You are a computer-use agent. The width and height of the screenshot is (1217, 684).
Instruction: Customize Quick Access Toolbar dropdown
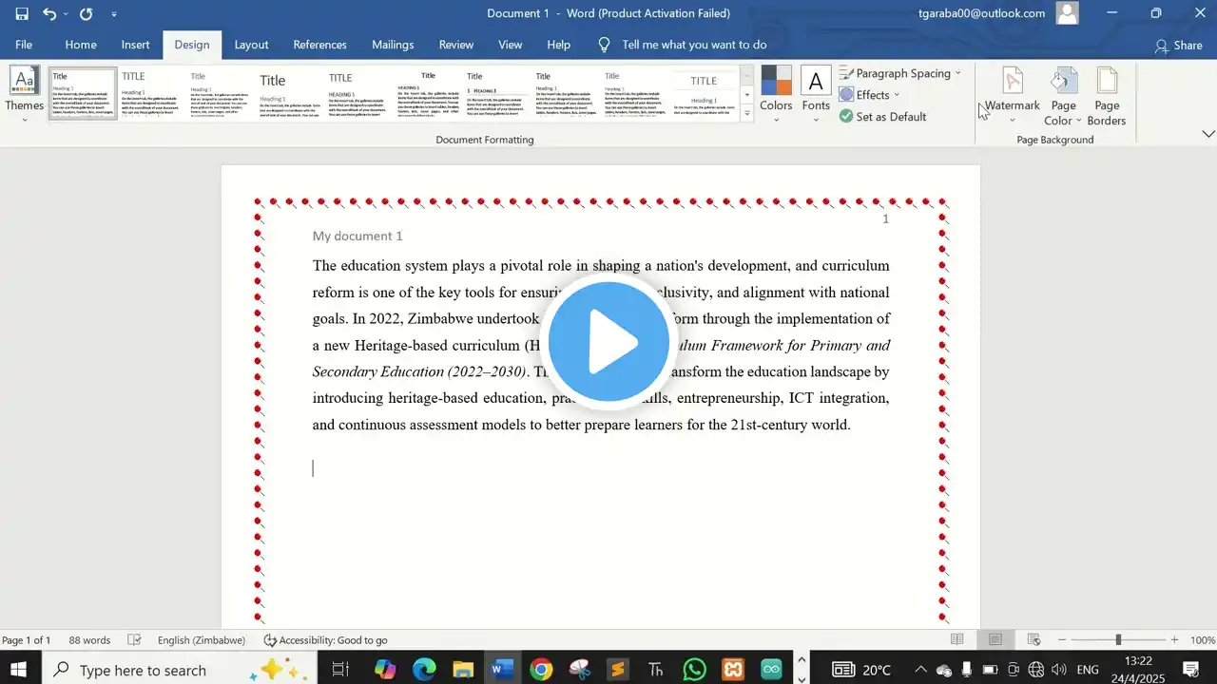(114, 14)
